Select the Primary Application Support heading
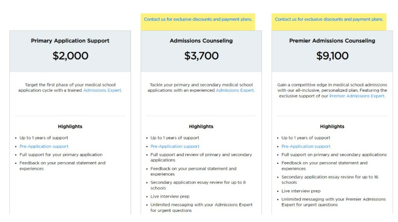398x222 pixels. click(x=70, y=41)
